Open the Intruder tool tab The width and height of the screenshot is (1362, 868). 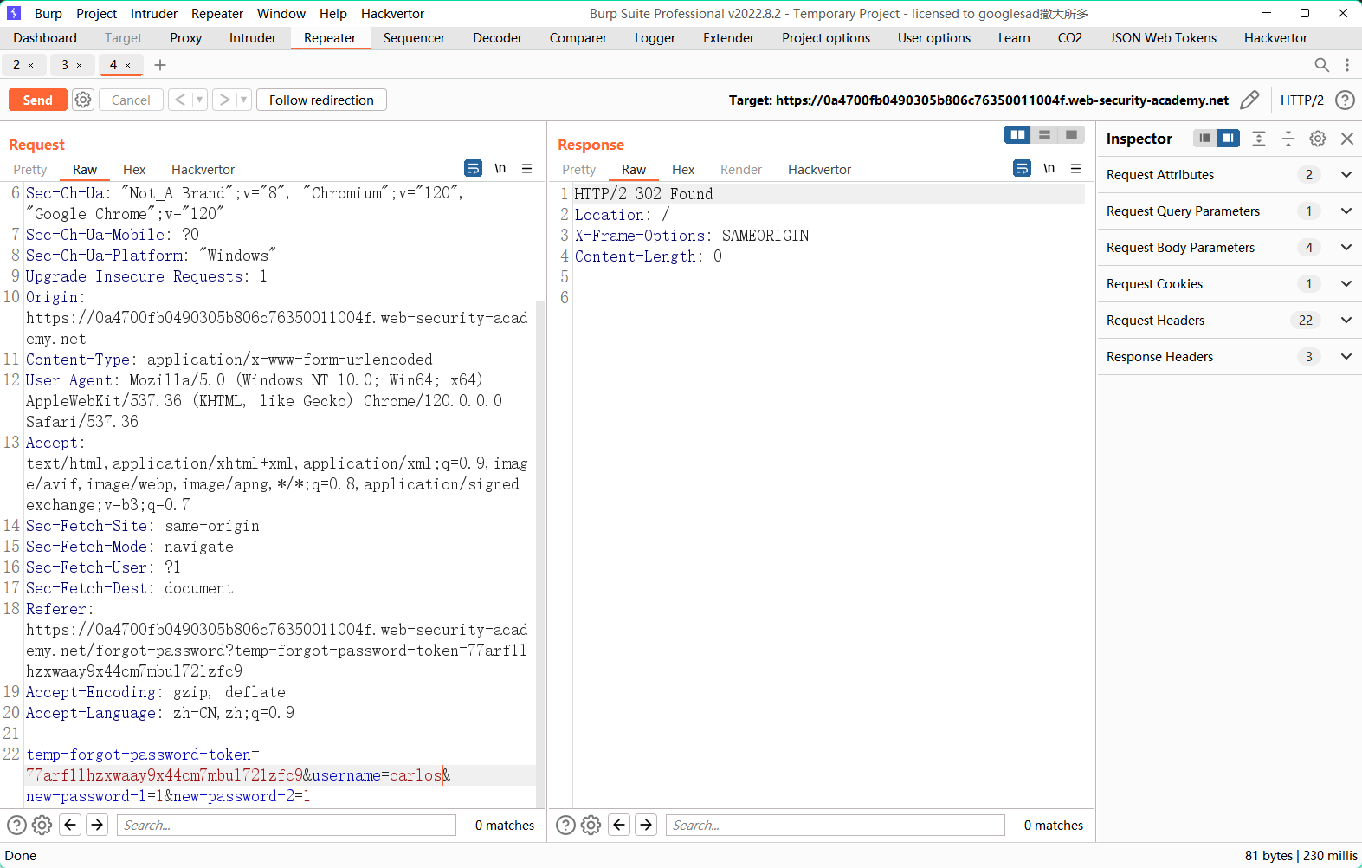point(253,38)
